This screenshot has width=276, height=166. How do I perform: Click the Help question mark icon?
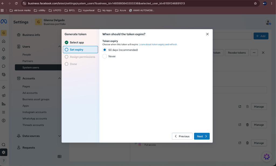click(x=4, y=161)
